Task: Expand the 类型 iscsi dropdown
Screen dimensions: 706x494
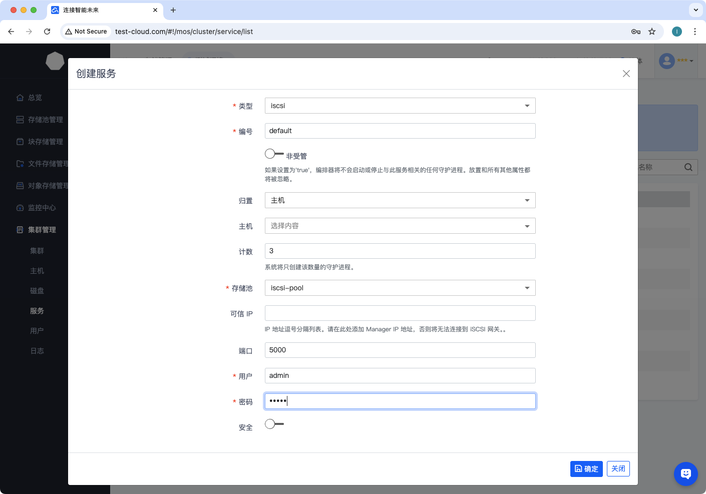Action: click(x=400, y=106)
